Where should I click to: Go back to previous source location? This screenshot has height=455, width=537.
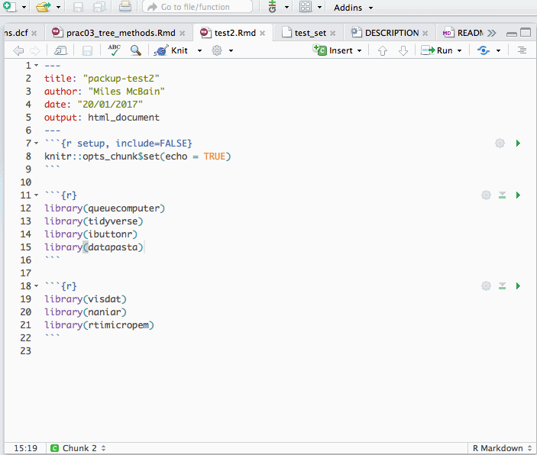tap(18, 50)
